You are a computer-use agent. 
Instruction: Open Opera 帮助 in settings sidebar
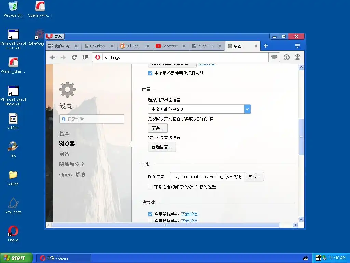tap(72, 175)
